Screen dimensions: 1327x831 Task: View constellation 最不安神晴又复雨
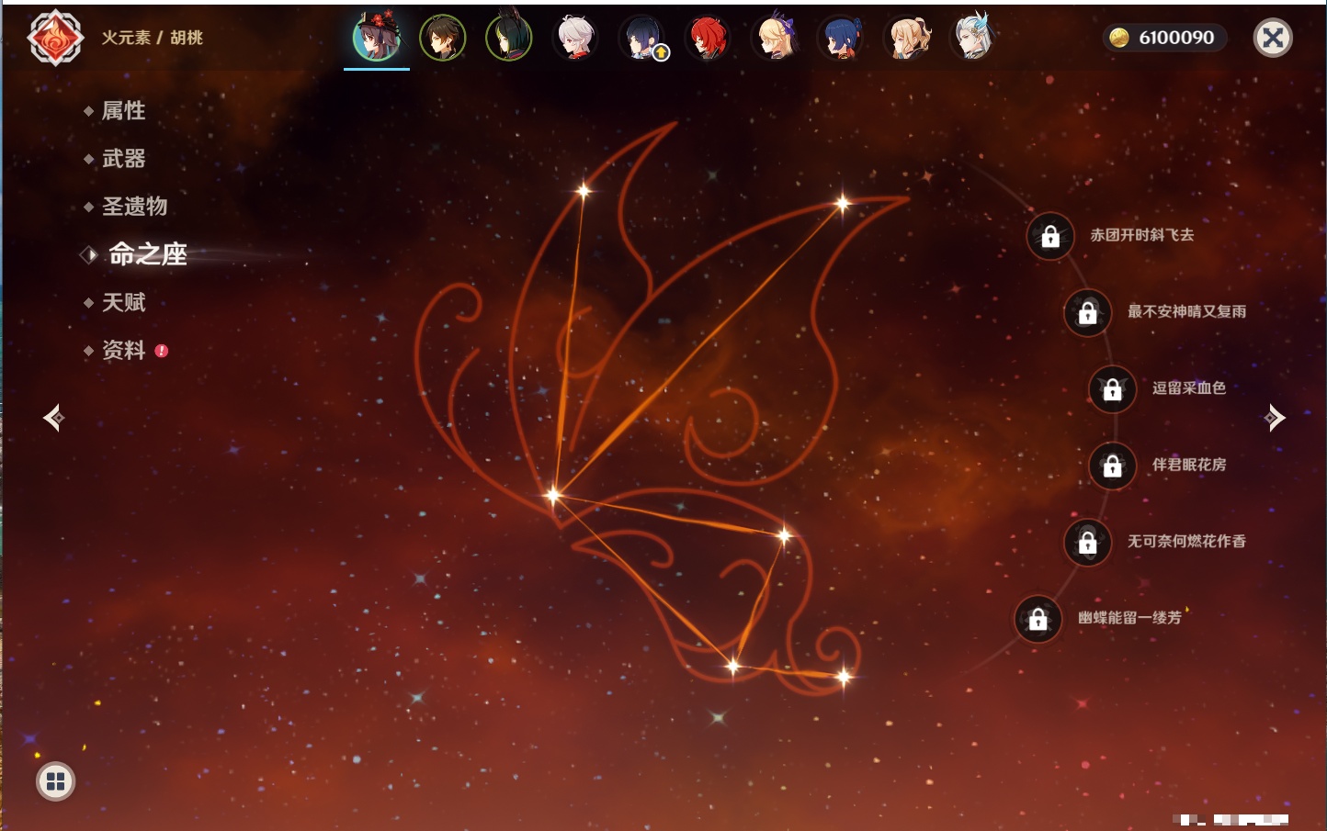tap(1187, 311)
